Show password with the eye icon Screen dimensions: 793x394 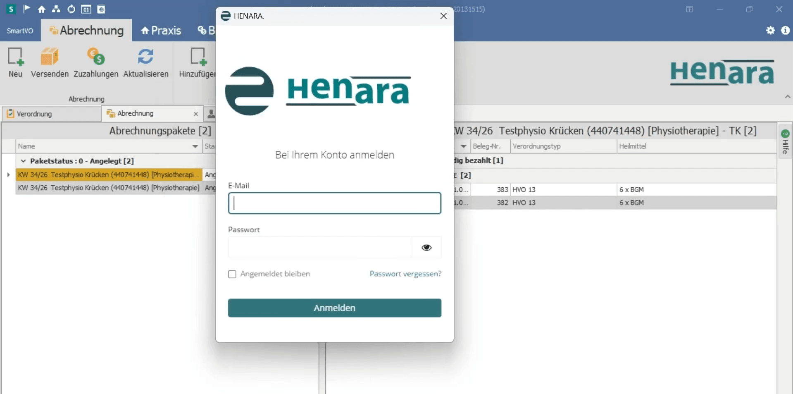426,247
